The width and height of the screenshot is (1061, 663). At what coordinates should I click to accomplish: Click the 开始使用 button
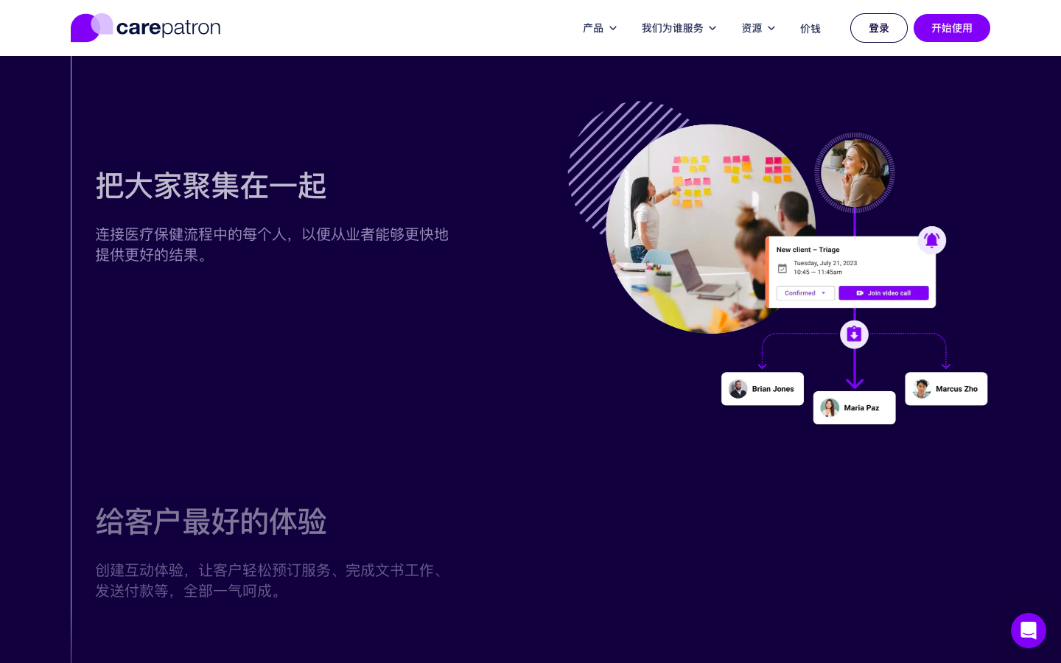[952, 28]
